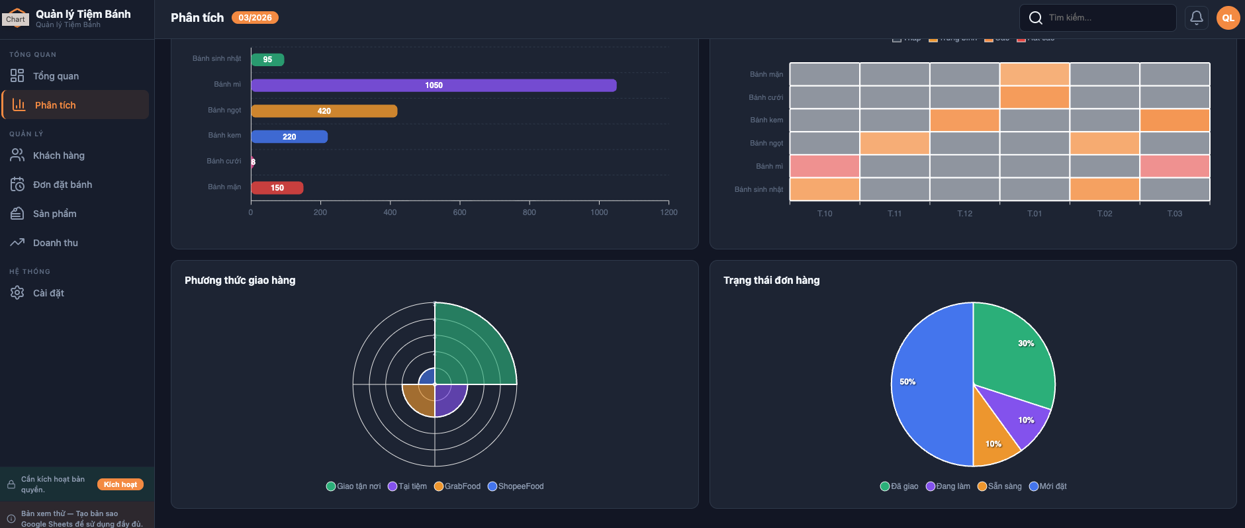This screenshot has height=528, width=1245.
Task: Click the Sản phẩm cake icon
Action: tap(17, 214)
